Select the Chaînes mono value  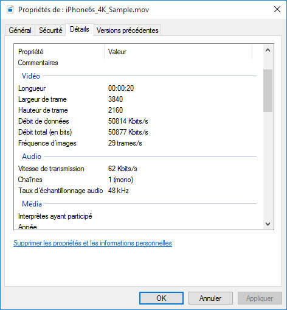pyautogui.click(x=121, y=180)
